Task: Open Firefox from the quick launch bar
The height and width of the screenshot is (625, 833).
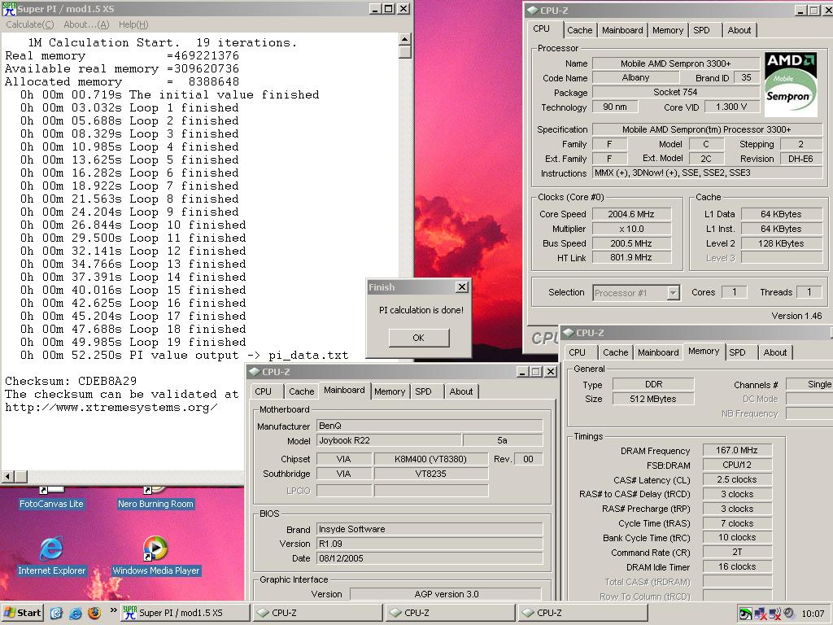Action: point(94,613)
